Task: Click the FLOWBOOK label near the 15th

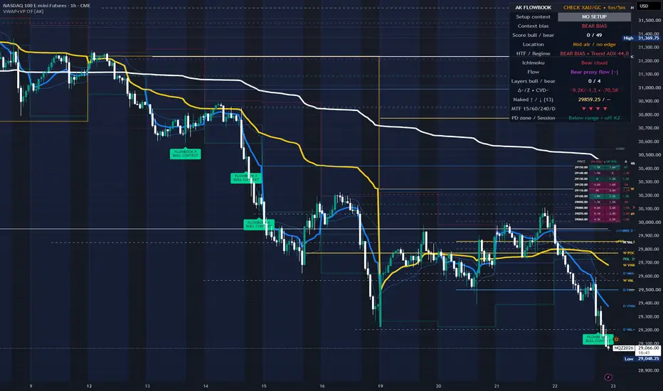Action: pyautogui.click(x=259, y=225)
